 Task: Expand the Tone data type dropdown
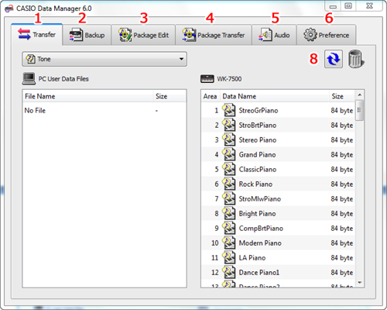(x=104, y=59)
